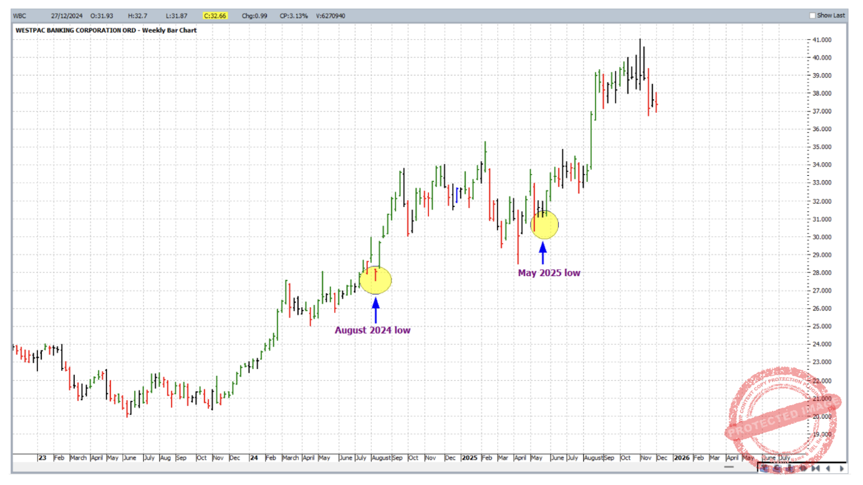Image resolution: width=863 pixels, height=485 pixels.
Task: Click the second icon in the bottom-right chart toolbar
Action: pos(778,468)
